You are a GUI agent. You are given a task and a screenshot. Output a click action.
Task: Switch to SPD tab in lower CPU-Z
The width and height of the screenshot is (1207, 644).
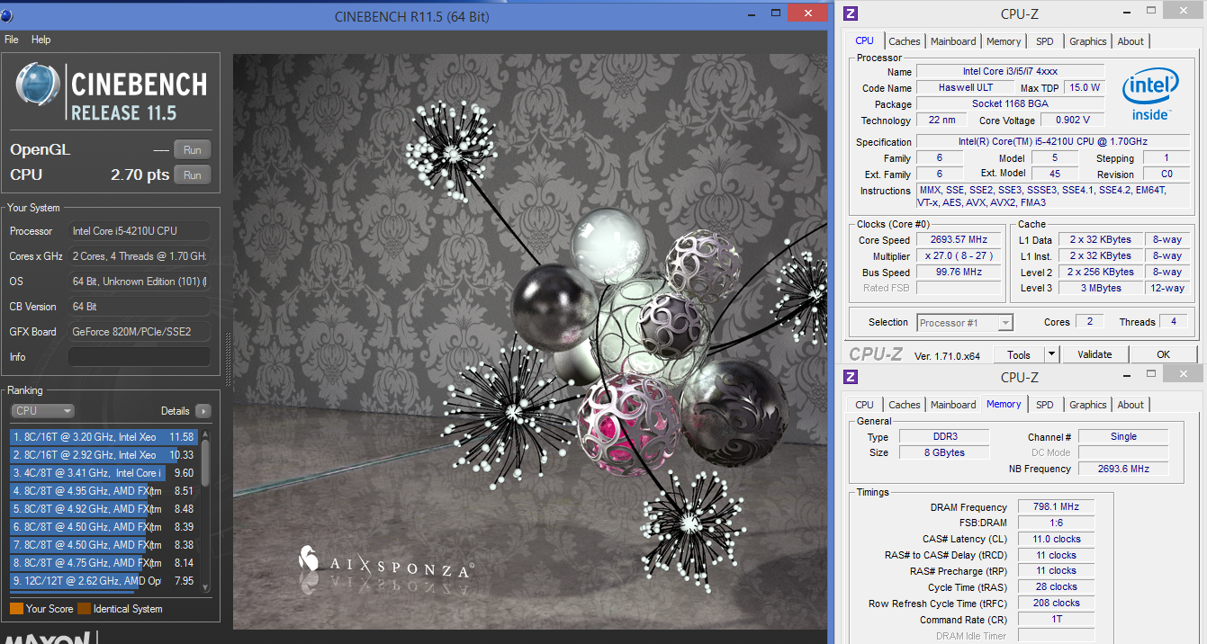click(x=1045, y=405)
